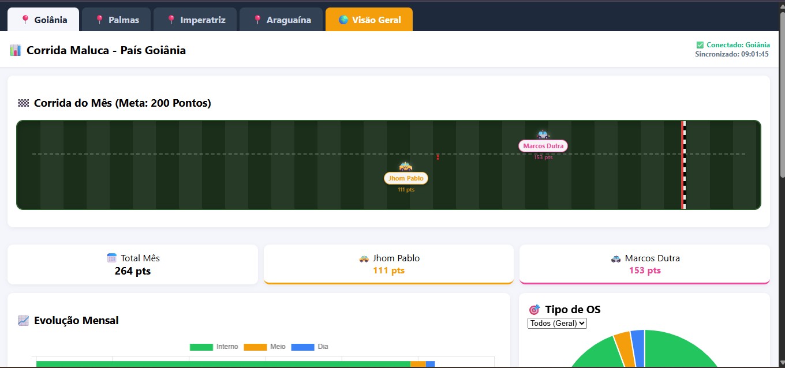Image resolution: width=785 pixels, height=368 pixels.
Task: Click the red marker at track center
Action: (x=438, y=157)
